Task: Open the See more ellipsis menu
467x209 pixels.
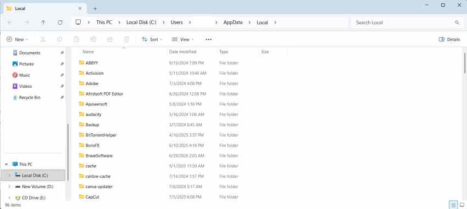Action: click(208, 39)
